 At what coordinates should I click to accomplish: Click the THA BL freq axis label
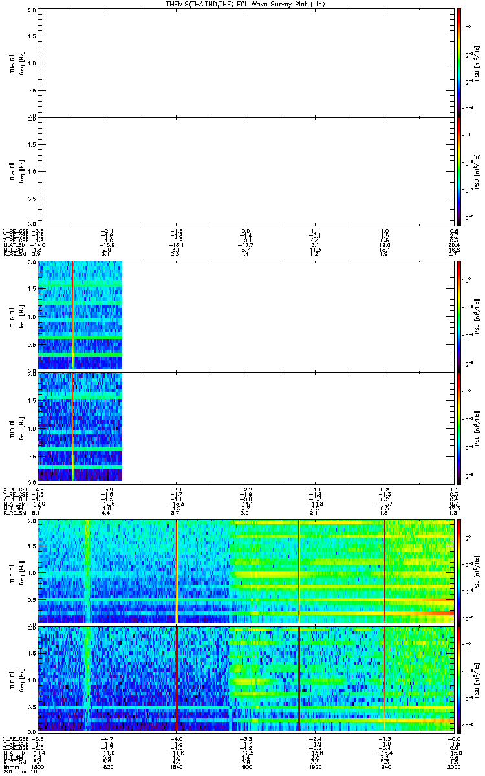(21, 62)
